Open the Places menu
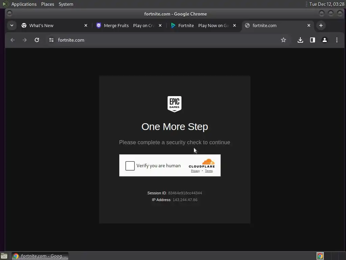 (x=48, y=4)
